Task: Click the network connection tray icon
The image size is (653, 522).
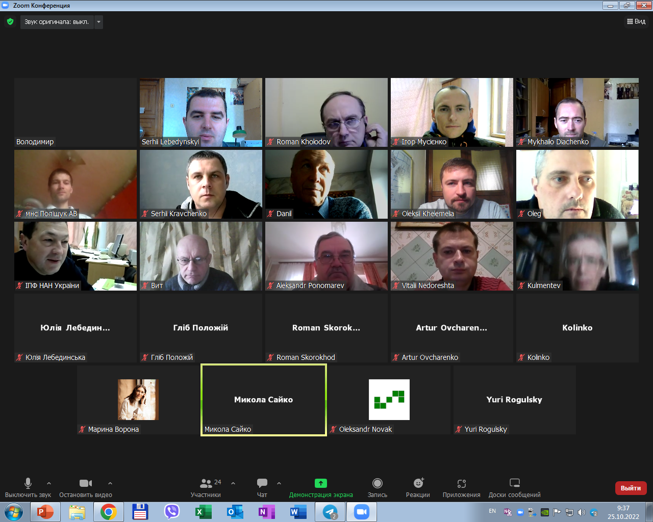Action: pos(569,512)
